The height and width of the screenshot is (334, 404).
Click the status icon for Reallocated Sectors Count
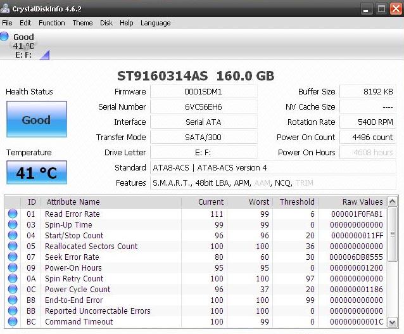pyautogui.click(x=13, y=246)
